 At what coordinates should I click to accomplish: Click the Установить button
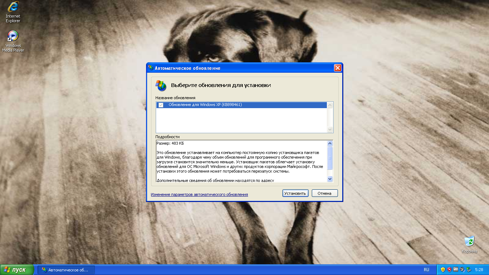click(x=295, y=193)
